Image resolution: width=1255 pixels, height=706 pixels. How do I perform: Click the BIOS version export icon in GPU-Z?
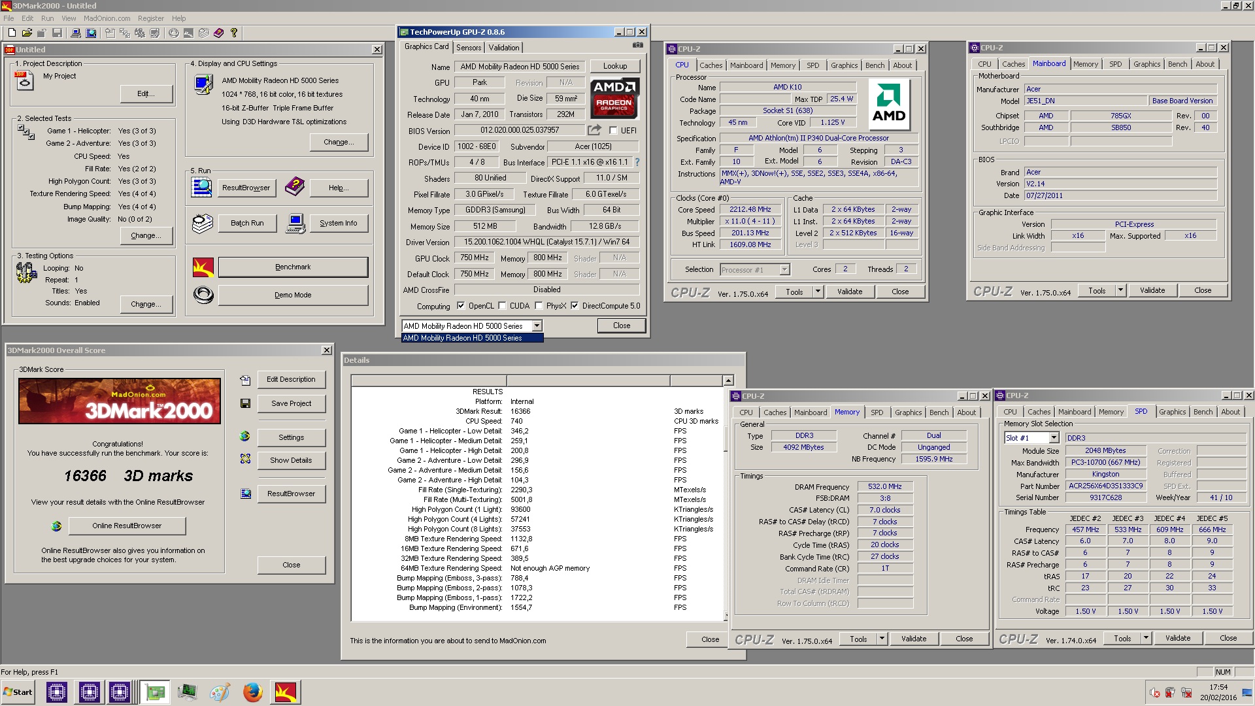coord(594,130)
